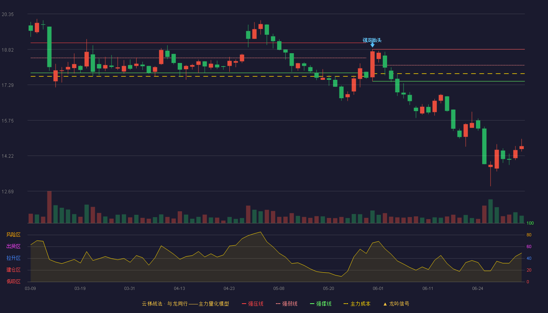Click the 03-31 date label
The image size is (548, 313).
pyautogui.click(x=130, y=288)
